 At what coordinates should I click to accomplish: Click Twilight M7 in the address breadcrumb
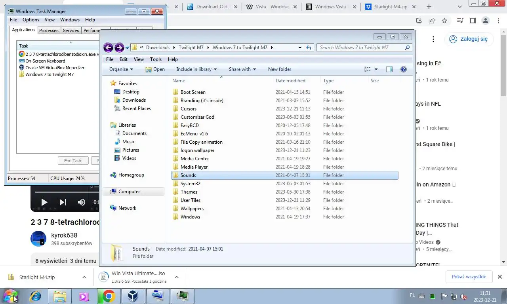[x=191, y=47]
